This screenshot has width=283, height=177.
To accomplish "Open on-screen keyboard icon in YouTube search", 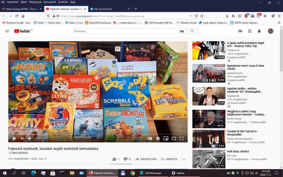I will pos(182,31).
